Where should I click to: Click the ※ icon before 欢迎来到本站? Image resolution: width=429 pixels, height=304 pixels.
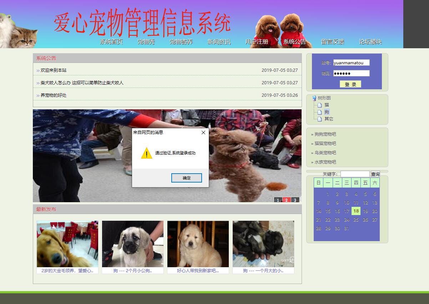click(37, 70)
